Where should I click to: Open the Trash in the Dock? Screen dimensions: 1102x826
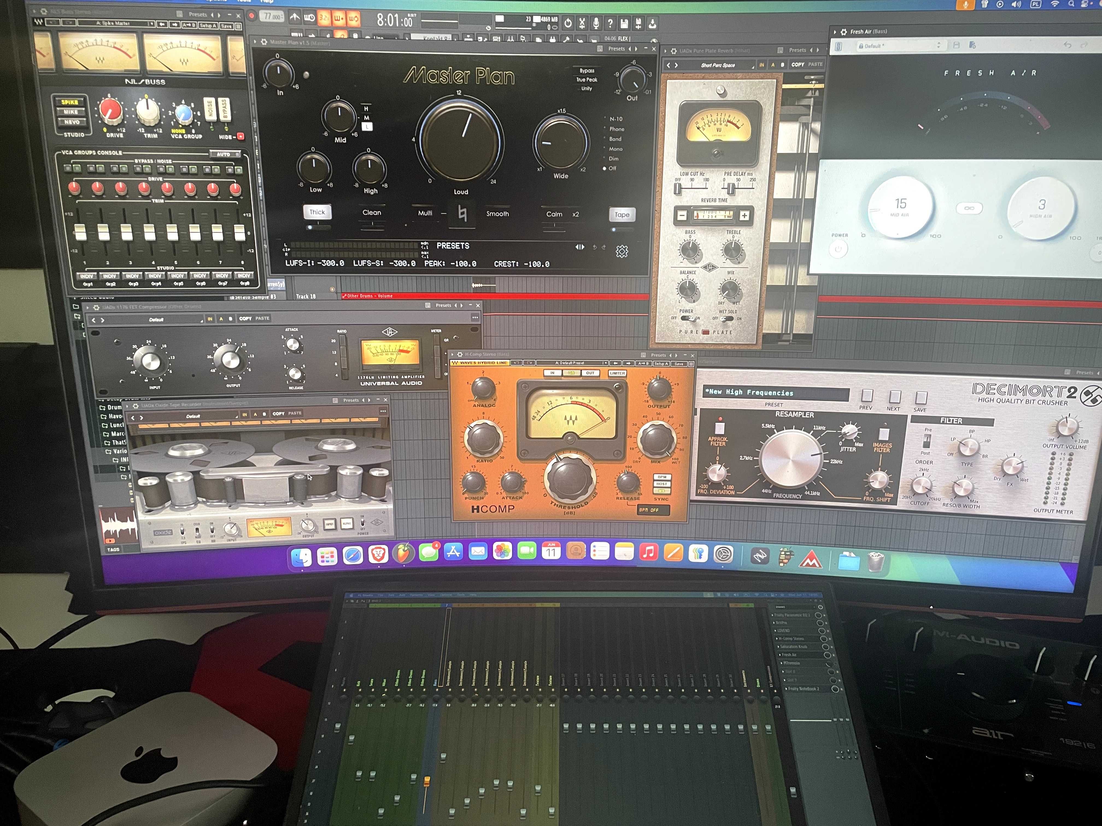tap(876, 562)
